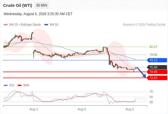Click the red 9MA legend swatch
This screenshot has width=168, height=114.
click(19, 85)
